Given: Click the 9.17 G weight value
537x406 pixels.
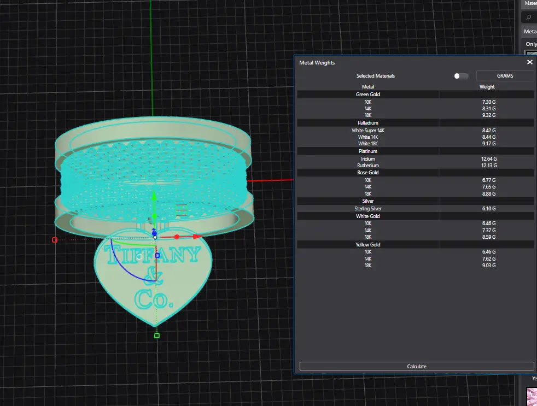Looking at the screenshot, I should 489,143.
